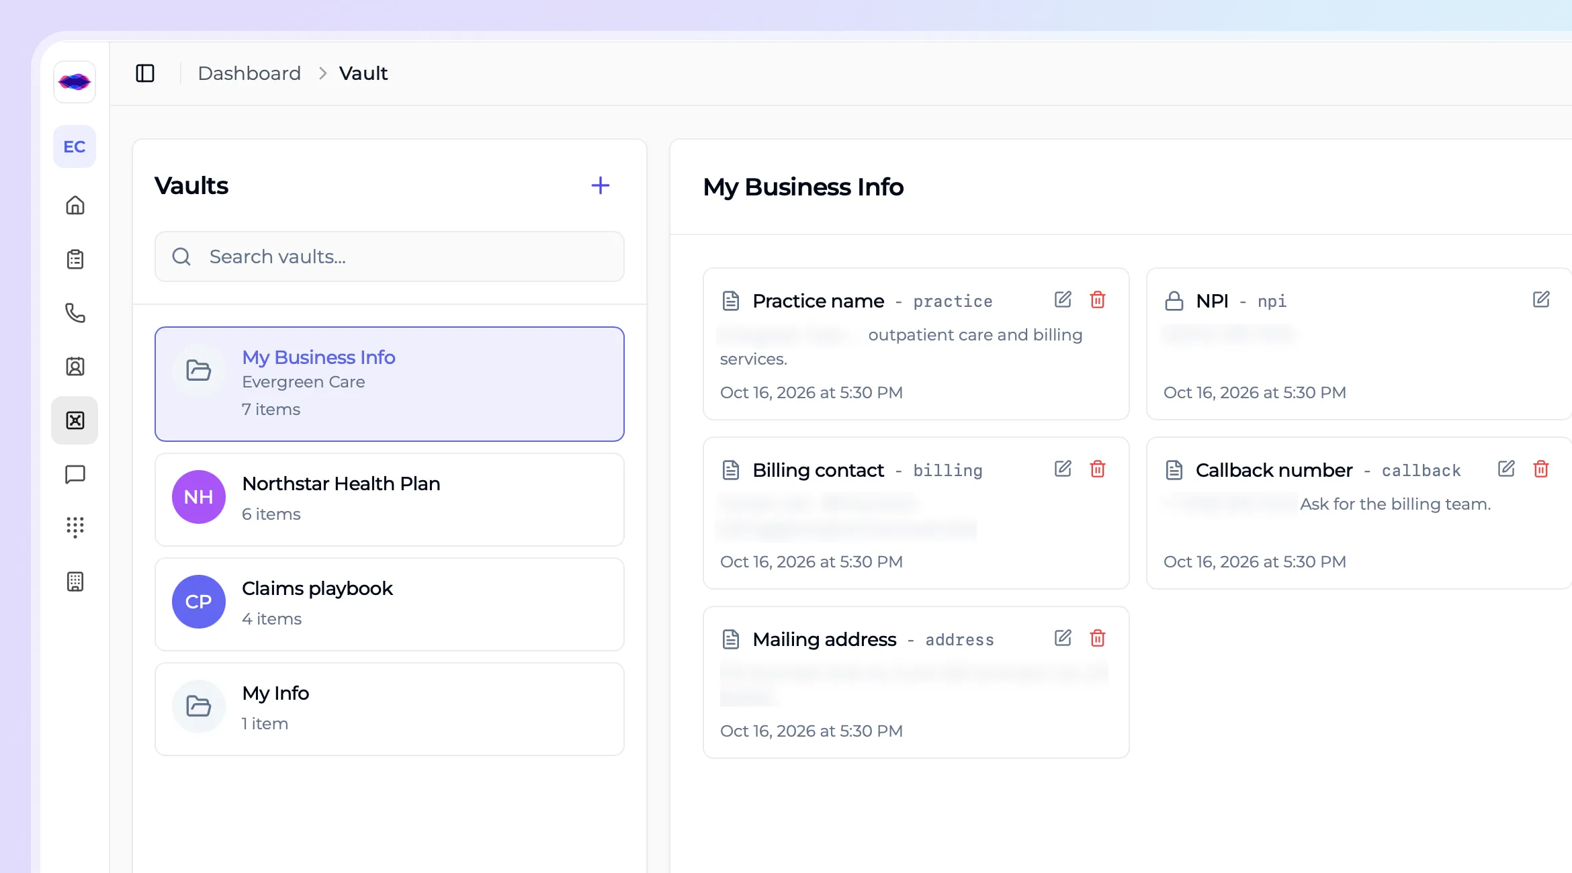The width and height of the screenshot is (1572, 873).
Task: Add a new vault with plus icon
Action: click(601, 185)
